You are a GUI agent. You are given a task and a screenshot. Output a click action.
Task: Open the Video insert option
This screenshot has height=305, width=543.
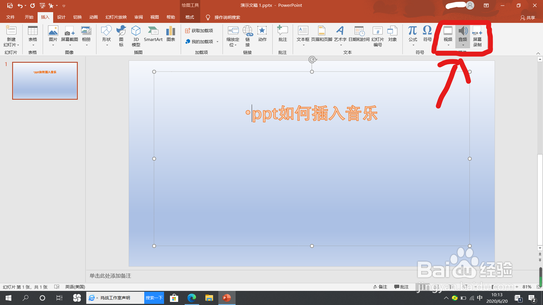[448, 35]
